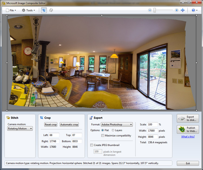The height and width of the screenshot is (170, 203).
Task: Click the 156.4 megapixels total text
Action: pos(158,142)
